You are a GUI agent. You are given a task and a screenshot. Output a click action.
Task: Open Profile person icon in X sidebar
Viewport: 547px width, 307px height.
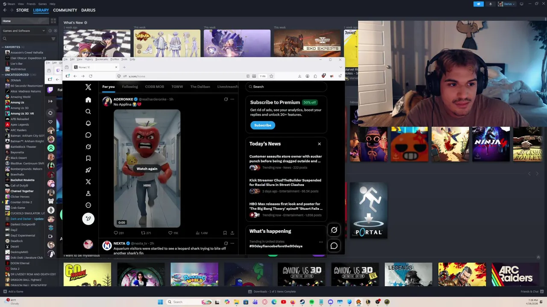(88, 194)
